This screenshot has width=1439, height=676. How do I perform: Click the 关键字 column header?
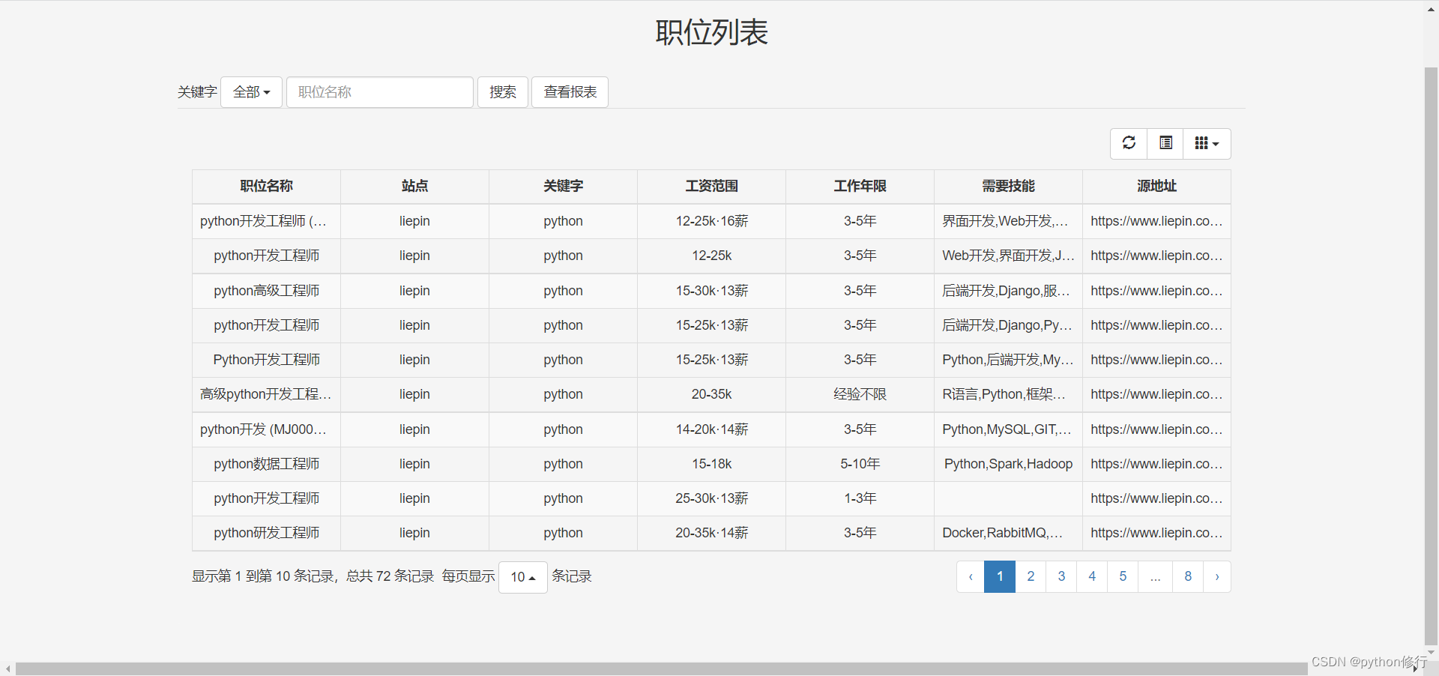click(563, 187)
